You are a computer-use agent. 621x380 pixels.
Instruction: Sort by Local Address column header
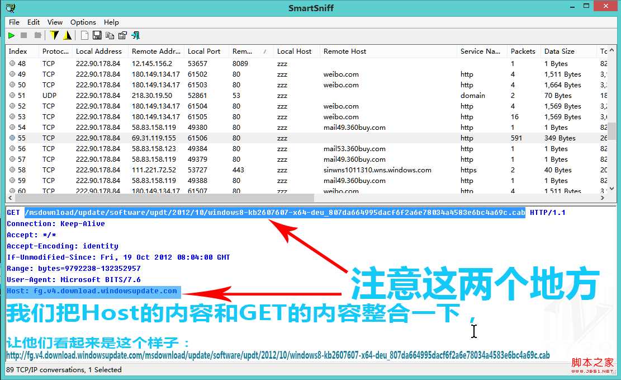100,51
